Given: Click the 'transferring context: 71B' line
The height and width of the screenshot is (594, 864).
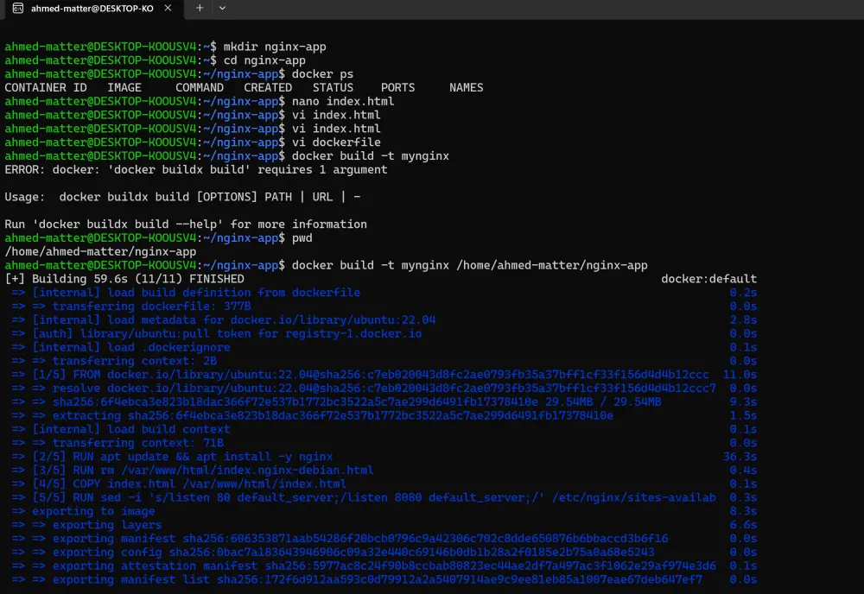Looking at the screenshot, I should [118, 443].
